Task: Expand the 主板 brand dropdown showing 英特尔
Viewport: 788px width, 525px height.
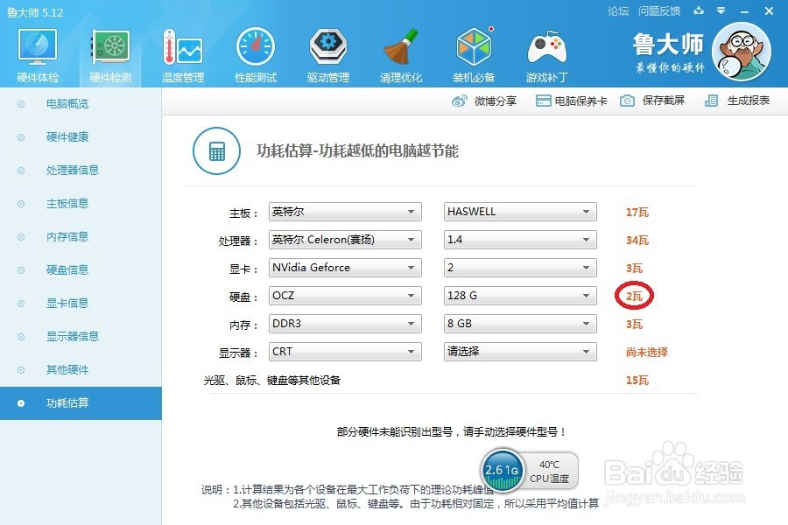Action: click(345, 212)
